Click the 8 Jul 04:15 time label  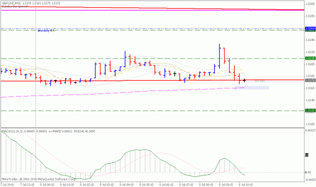point(127,184)
